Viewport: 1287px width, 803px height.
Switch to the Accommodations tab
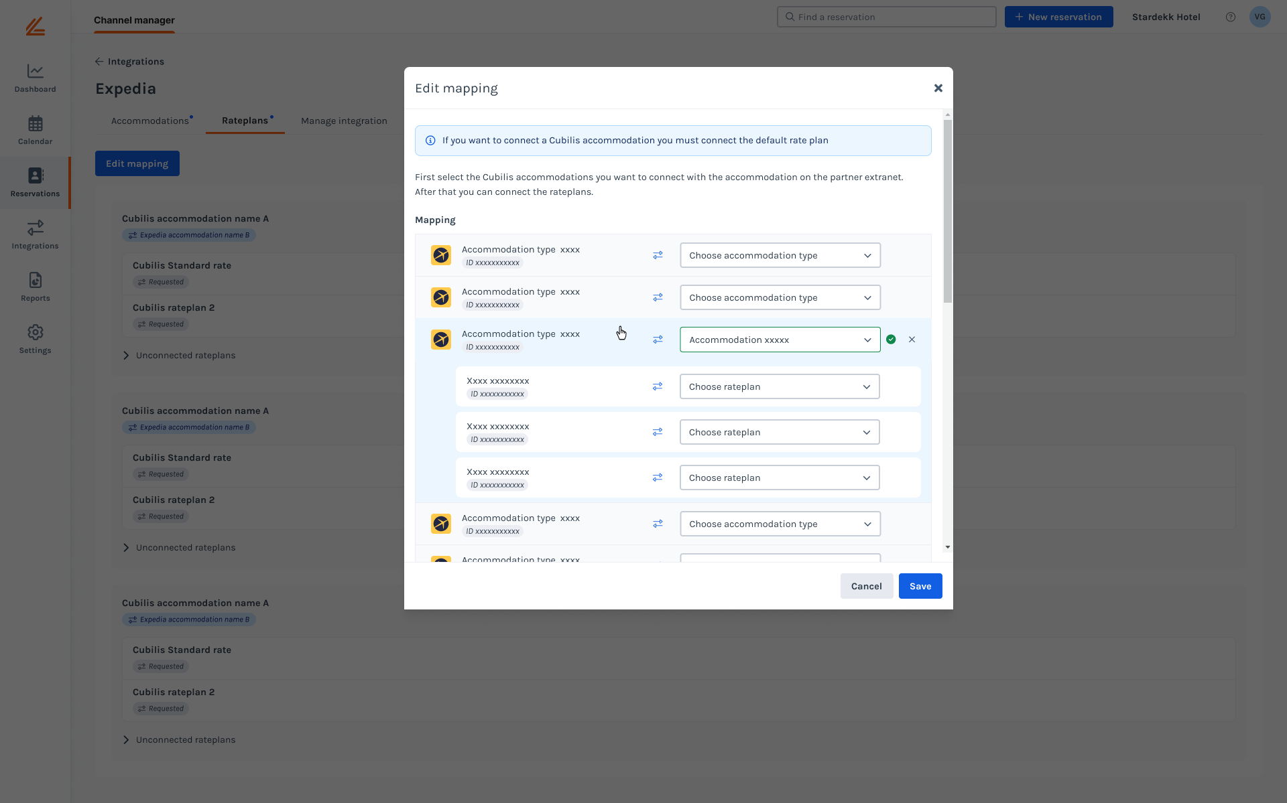pyautogui.click(x=150, y=121)
